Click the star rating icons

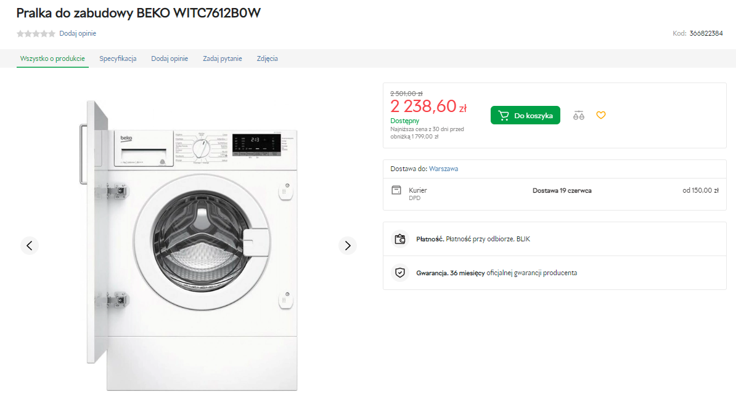36,34
